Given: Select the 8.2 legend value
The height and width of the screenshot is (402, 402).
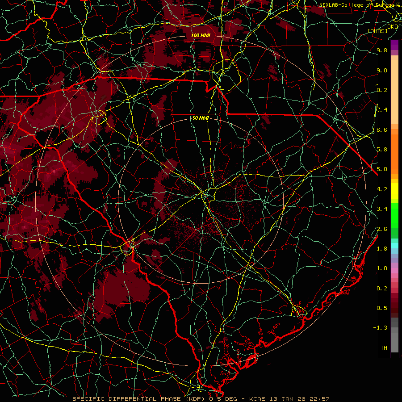Looking at the screenshot, I should [382, 90].
